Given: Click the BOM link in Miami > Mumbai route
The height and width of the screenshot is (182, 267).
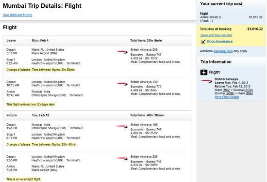Looking at the screenshot, I should pyautogui.click(x=249, y=90).
